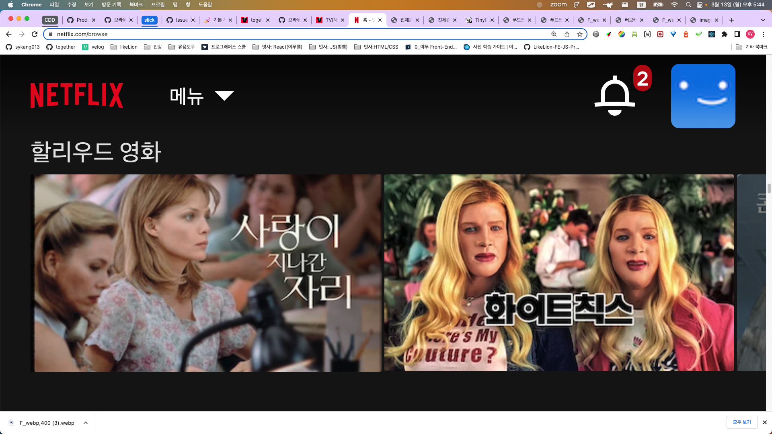Screen dimensions: 772x434
Task: Toggle the Chrome side panel icon
Action: click(737, 34)
